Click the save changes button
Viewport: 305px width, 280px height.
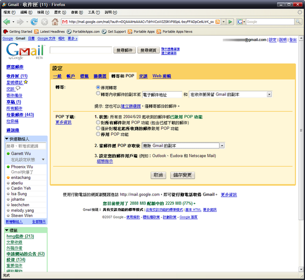[183, 175]
